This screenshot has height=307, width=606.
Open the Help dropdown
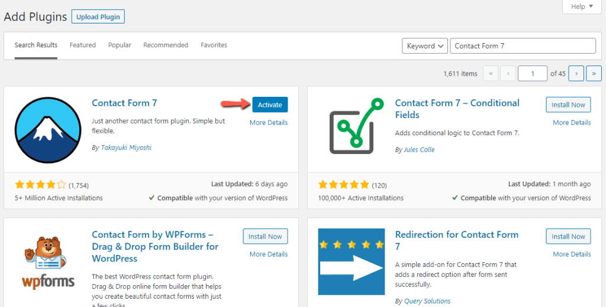pos(582,6)
